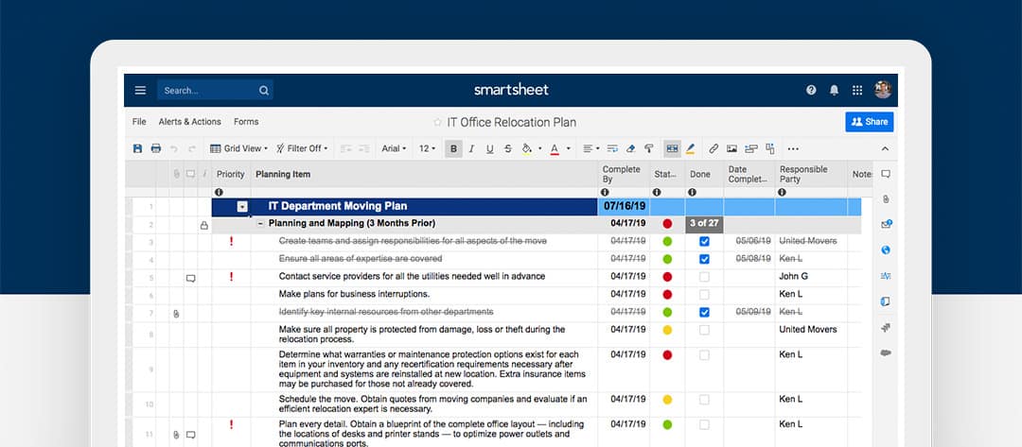This screenshot has width=1022, height=447.
Task: Open the Arial font dropdown
Action: click(394, 148)
